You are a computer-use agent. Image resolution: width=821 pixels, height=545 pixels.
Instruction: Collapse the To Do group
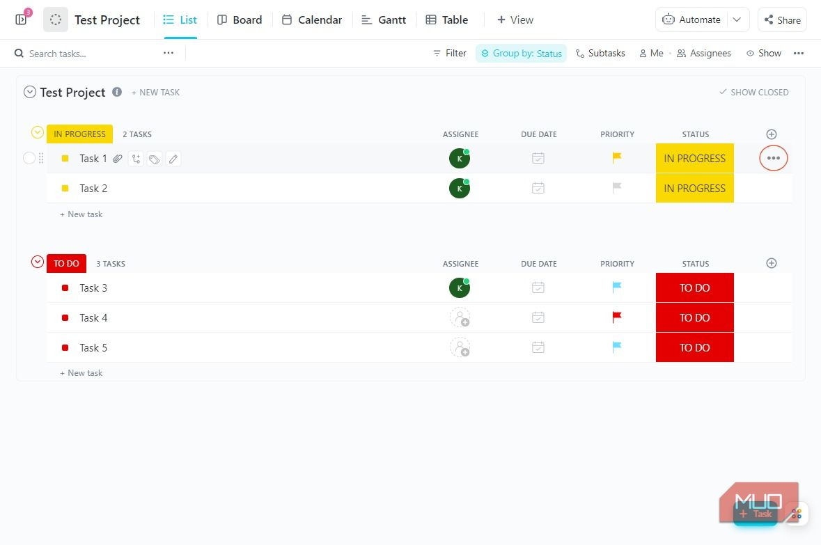click(37, 262)
